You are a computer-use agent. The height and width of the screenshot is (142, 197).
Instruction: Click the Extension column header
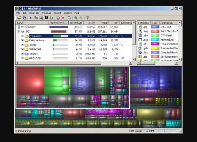point(144,23)
